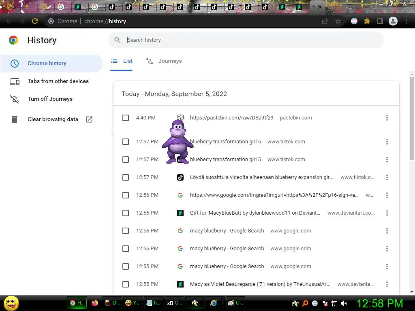The height and width of the screenshot is (311, 415).
Task: Click the 12:58 PM taskbar clock
Action: [380, 303]
